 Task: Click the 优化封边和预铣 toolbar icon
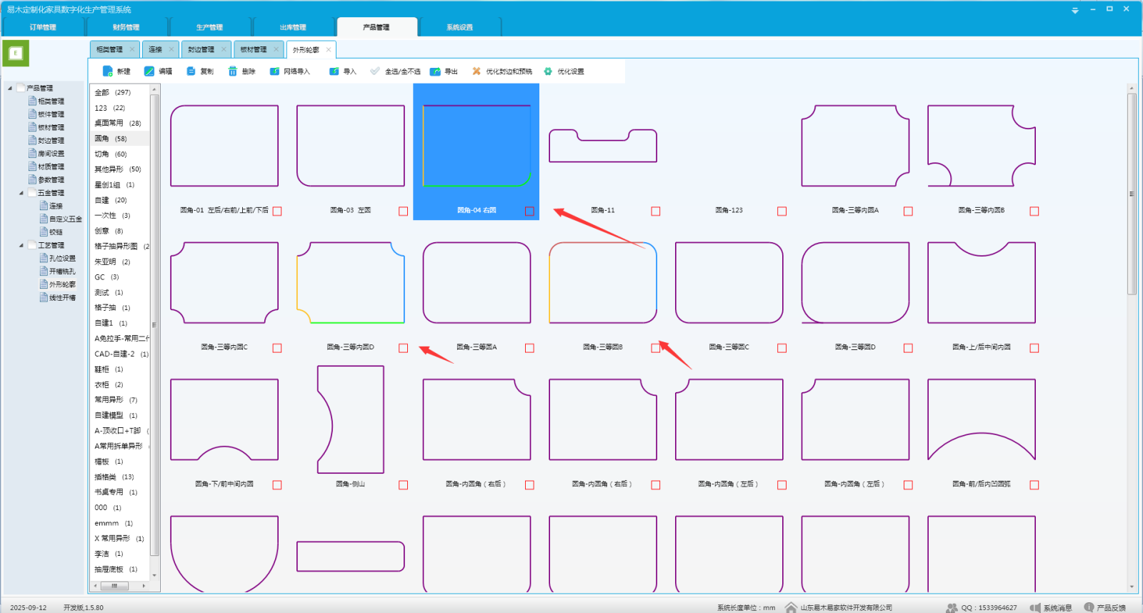[x=476, y=71]
